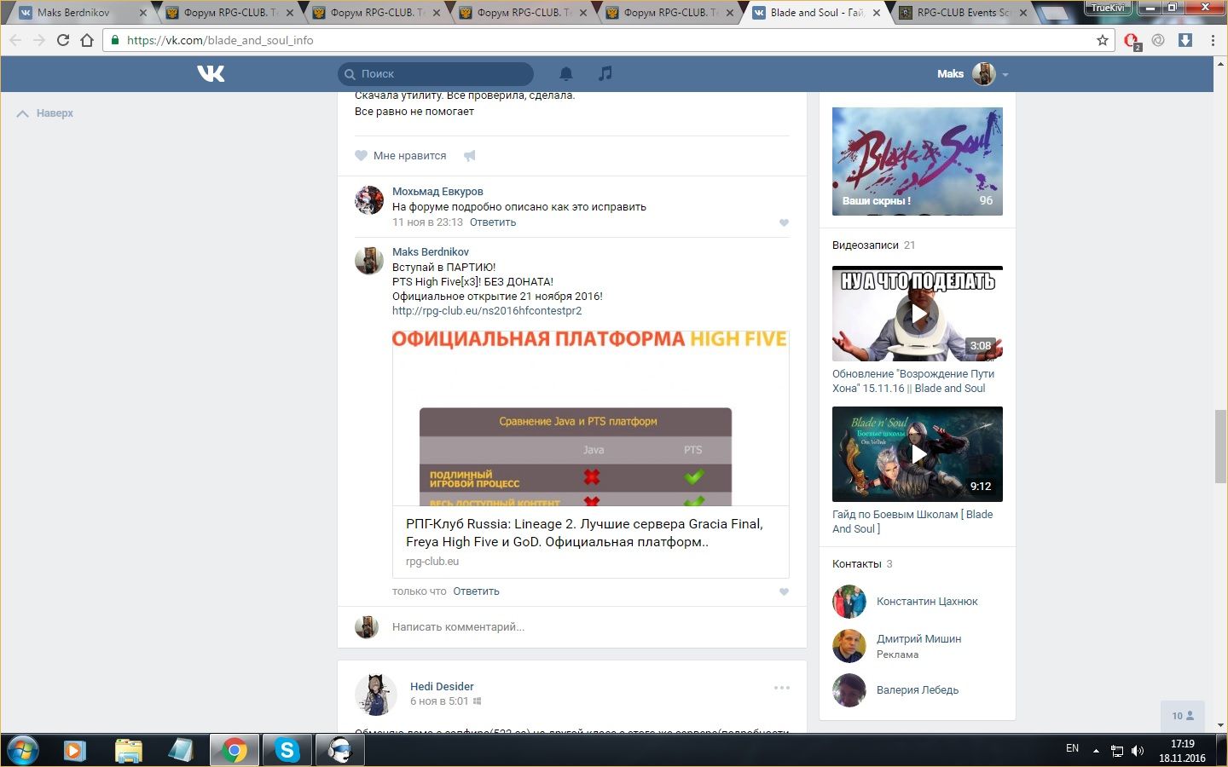
Task: Open the three-dot menu on Hedi Desider's post
Action: pyautogui.click(x=782, y=688)
